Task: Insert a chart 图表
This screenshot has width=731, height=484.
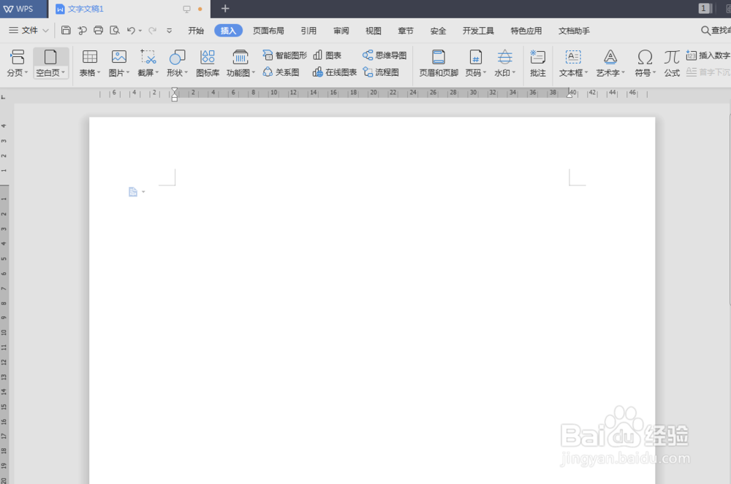Action: tap(327, 54)
